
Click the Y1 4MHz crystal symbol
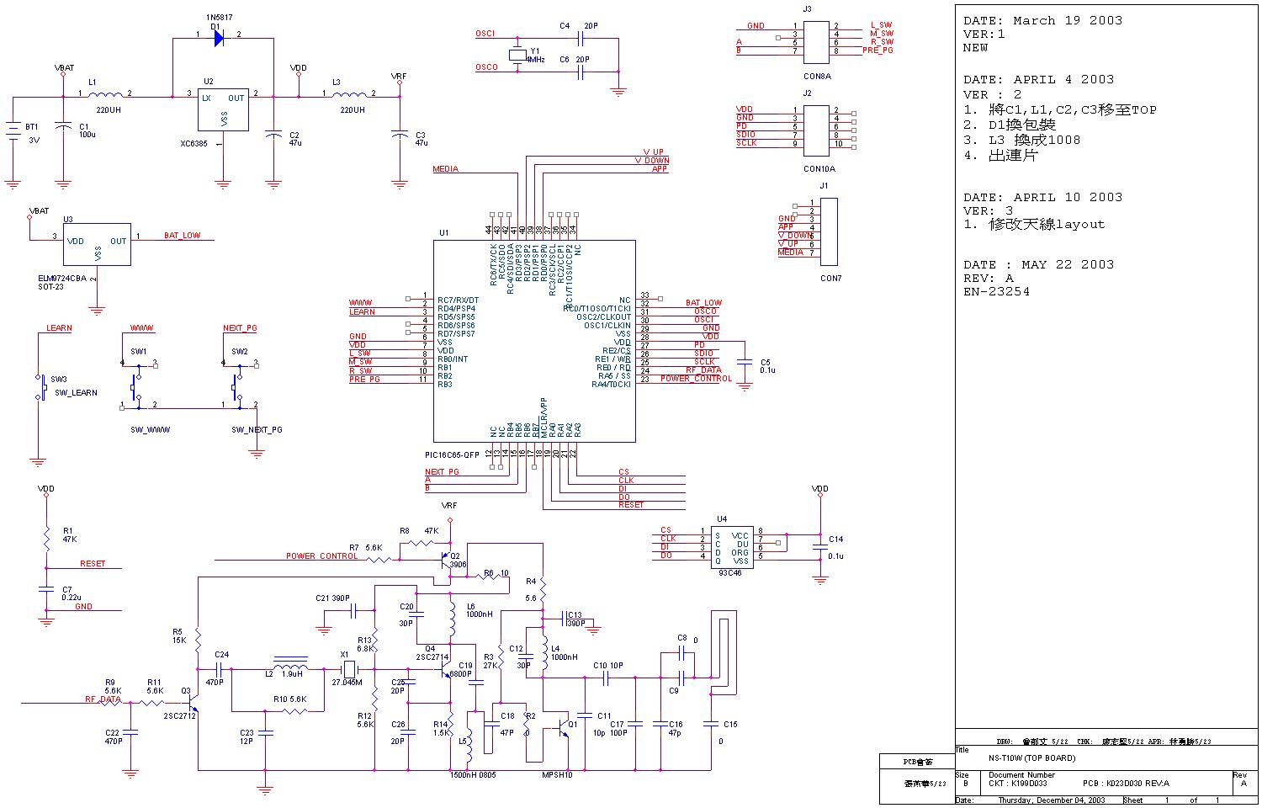[517, 56]
